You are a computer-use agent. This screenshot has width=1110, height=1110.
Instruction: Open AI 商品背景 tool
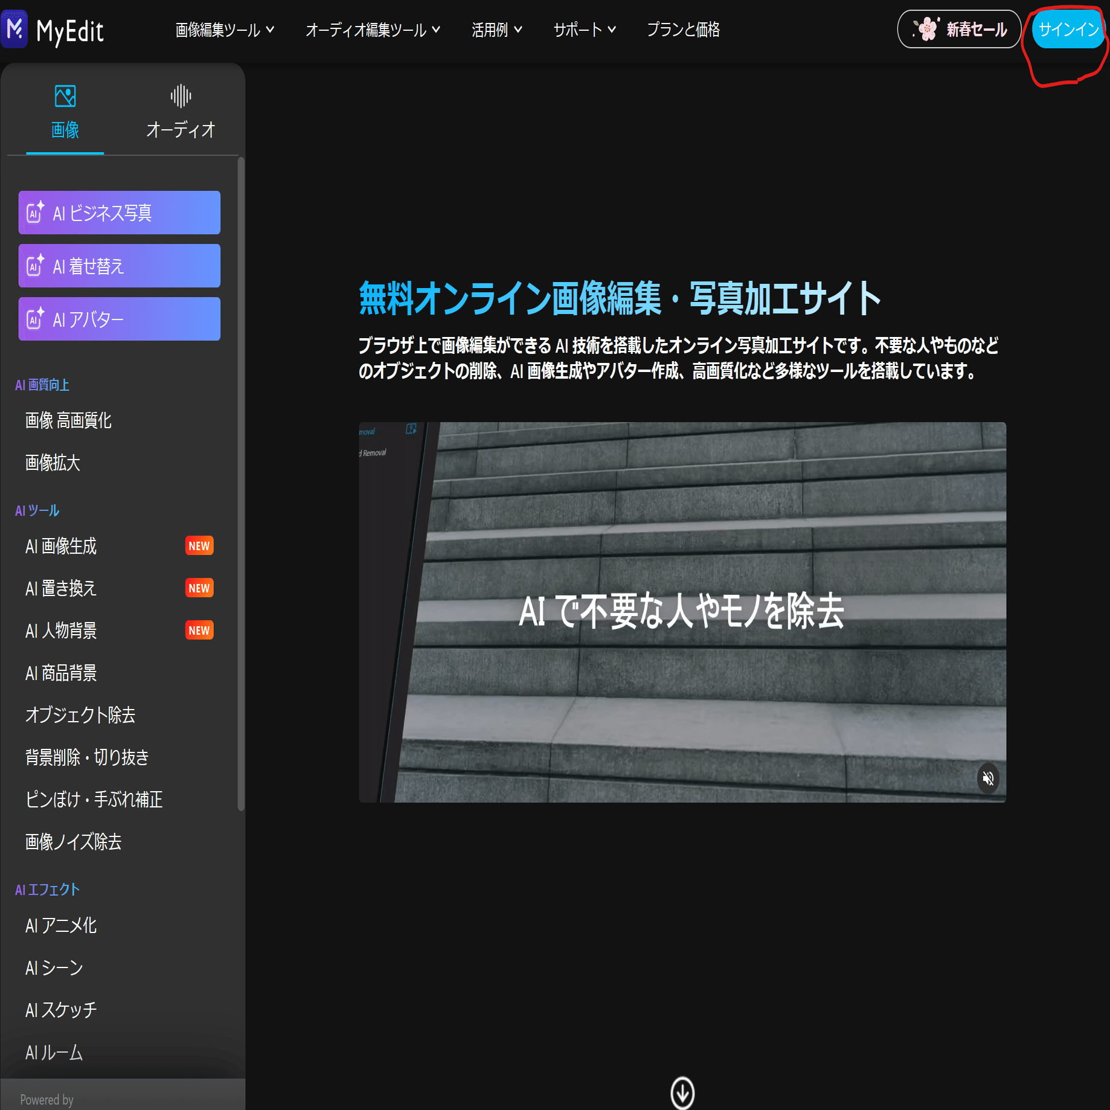click(x=61, y=673)
